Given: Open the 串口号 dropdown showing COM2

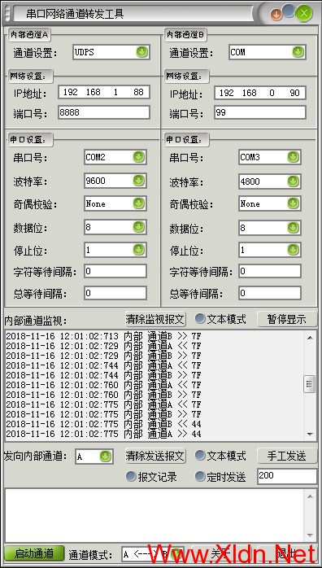Looking at the screenshot, I should tap(115, 157).
